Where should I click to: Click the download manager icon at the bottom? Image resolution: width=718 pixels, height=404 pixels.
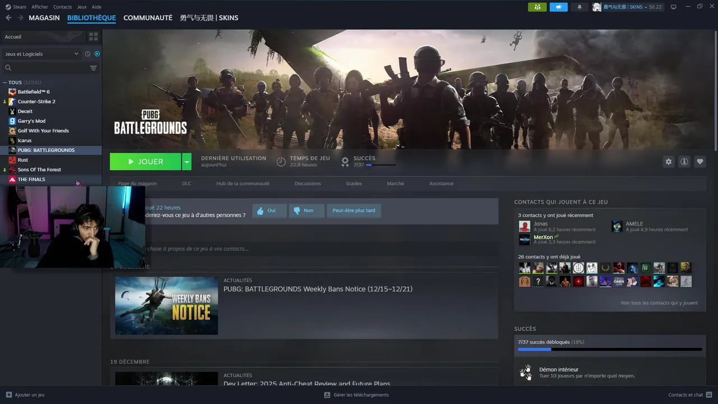pyautogui.click(x=327, y=394)
